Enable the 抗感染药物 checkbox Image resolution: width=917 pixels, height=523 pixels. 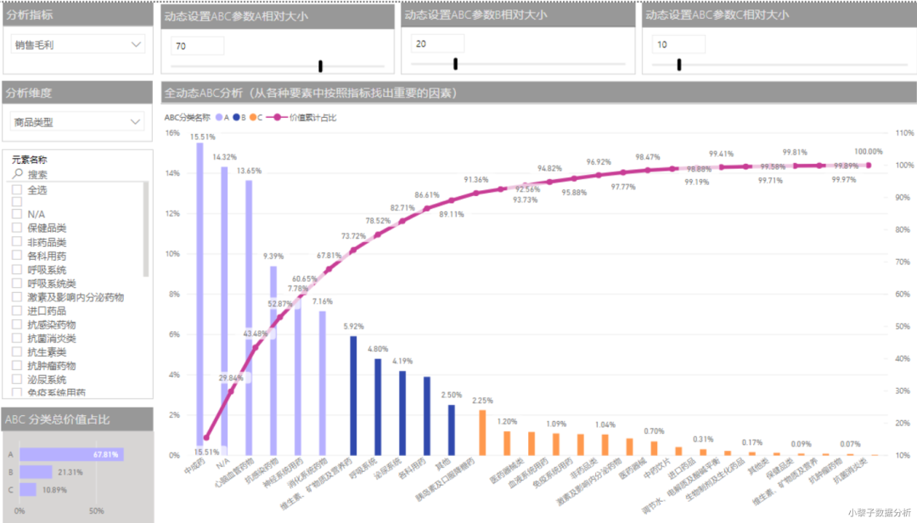17,324
